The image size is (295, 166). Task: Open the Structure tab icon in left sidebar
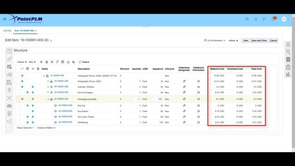point(9,67)
